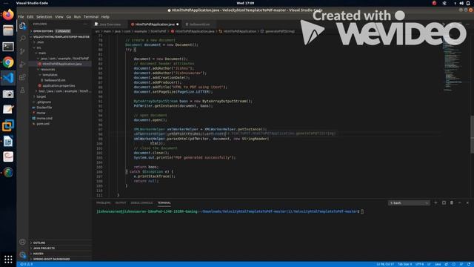Viewport: 474px width, 267px height.
Task: Open the View menu
Action: tap(59, 17)
